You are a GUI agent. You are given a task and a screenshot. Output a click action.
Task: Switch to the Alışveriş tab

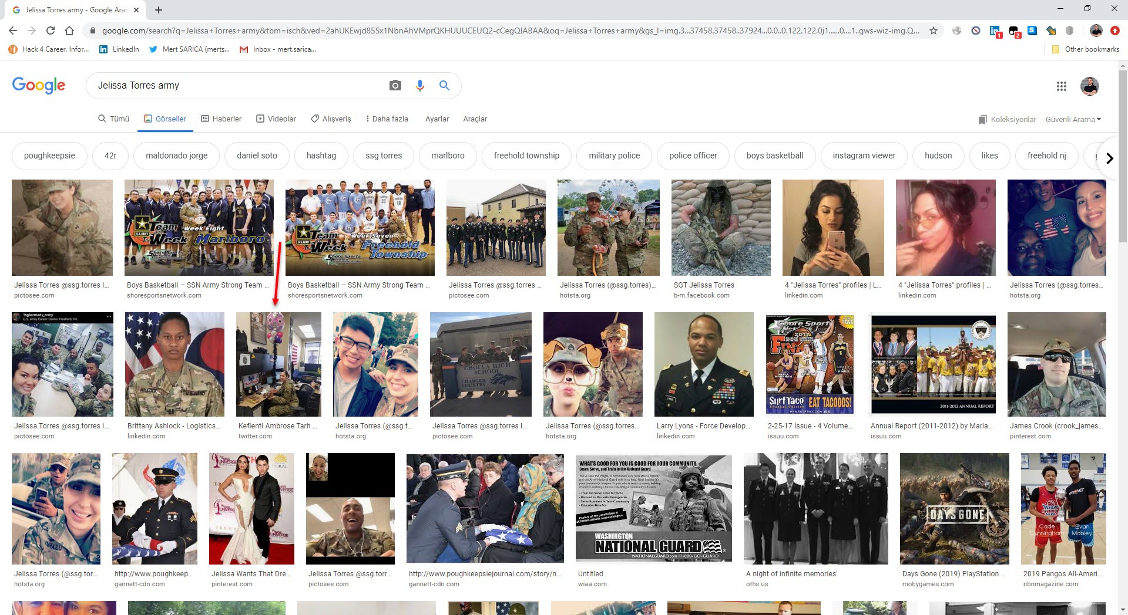click(x=331, y=119)
